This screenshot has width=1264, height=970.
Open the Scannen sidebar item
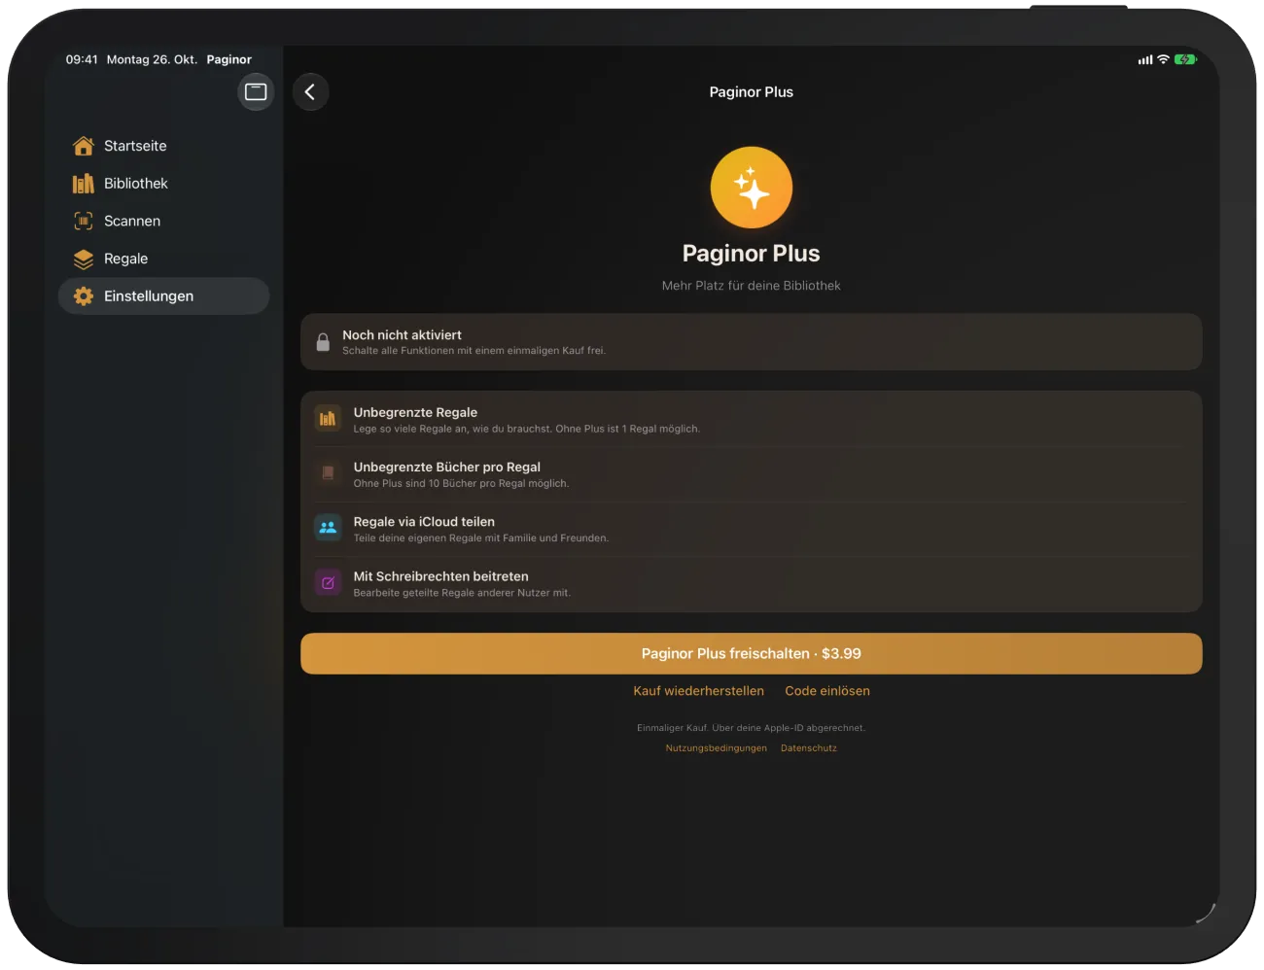click(x=163, y=222)
